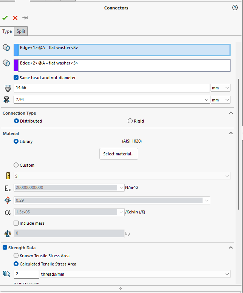Click units ruler icon beside SI
This screenshot has height=293, width=243.
(x=8, y=176)
